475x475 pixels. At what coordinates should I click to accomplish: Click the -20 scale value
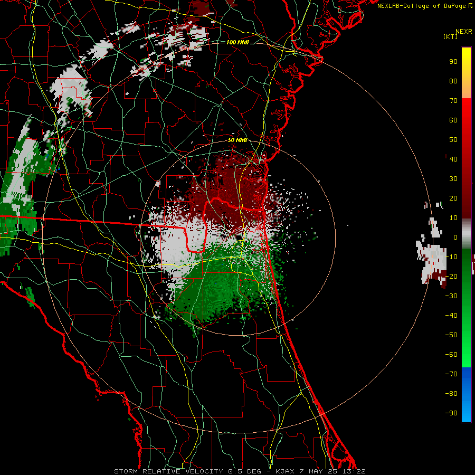tap(451, 277)
